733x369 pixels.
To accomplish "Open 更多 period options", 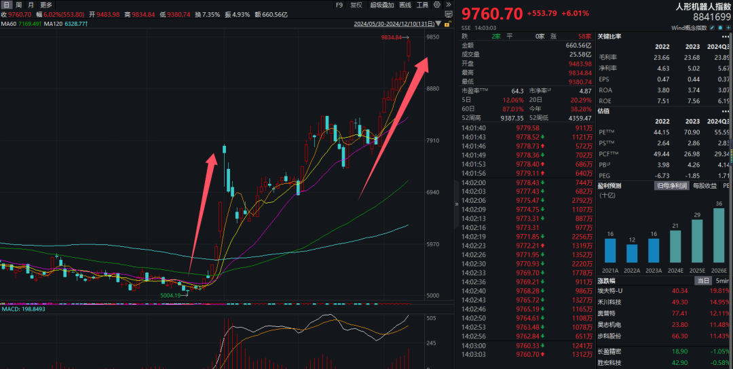I will click(x=46, y=5).
